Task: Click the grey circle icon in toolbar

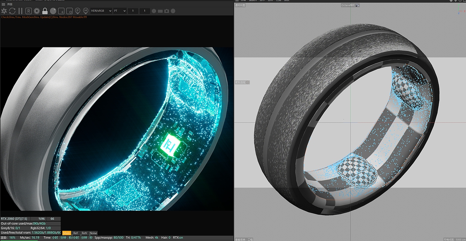Action: 173,11
